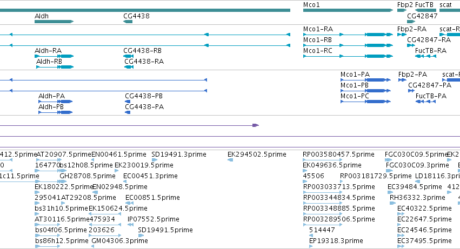Click the Mco1-RC transcript label
Screen dimensions: 460x249
click(318, 51)
